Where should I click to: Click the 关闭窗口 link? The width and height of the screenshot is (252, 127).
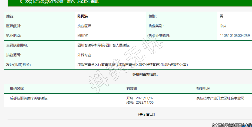146,114
